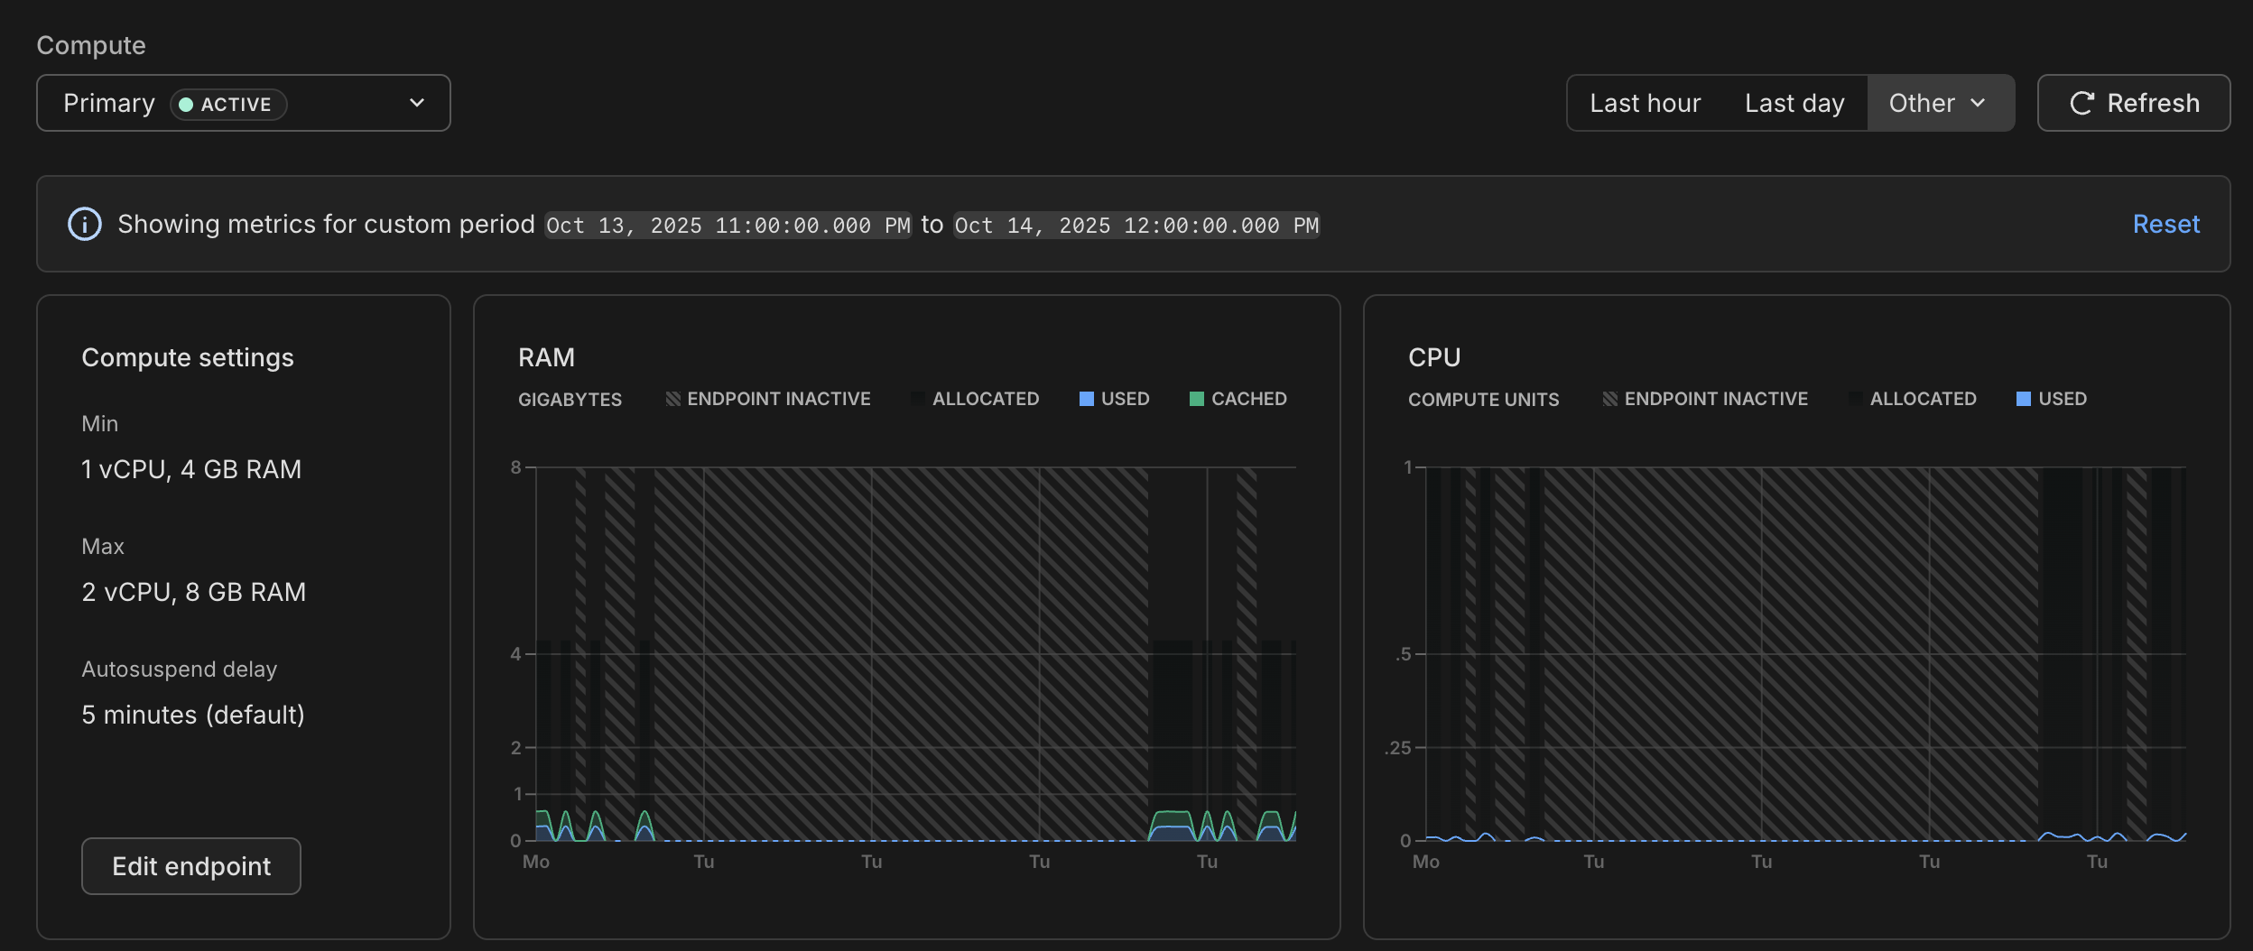
Task: Click the RAM chart title
Action: pos(546,357)
